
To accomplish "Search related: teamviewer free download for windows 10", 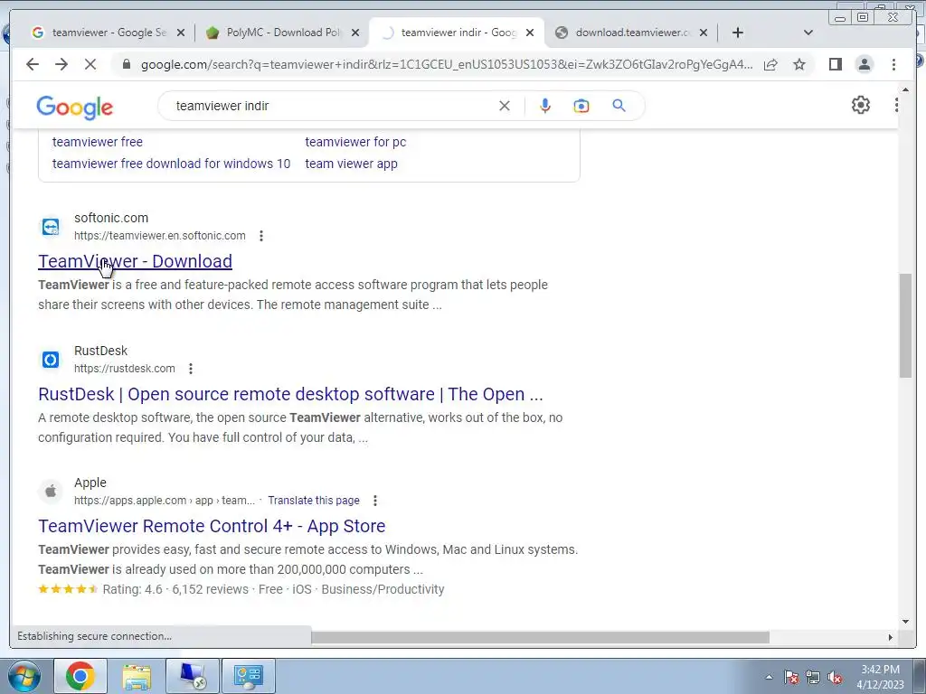I will point(171,164).
